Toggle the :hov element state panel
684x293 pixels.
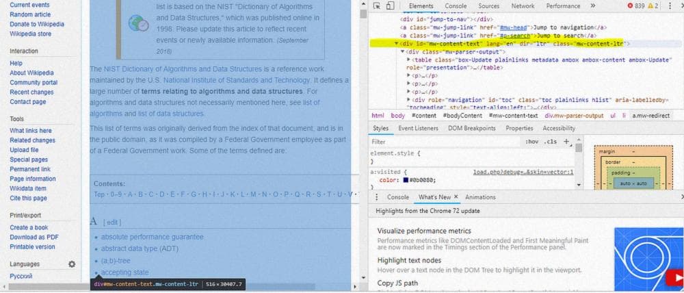pos(531,142)
